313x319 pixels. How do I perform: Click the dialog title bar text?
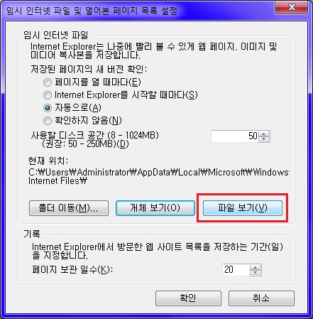pos(92,11)
